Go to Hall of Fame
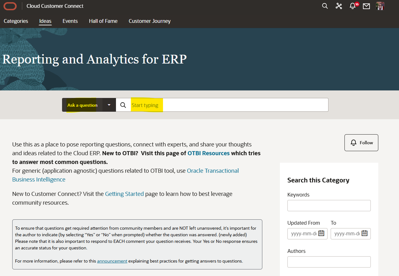This screenshot has width=399, height=276. [103, 21]
